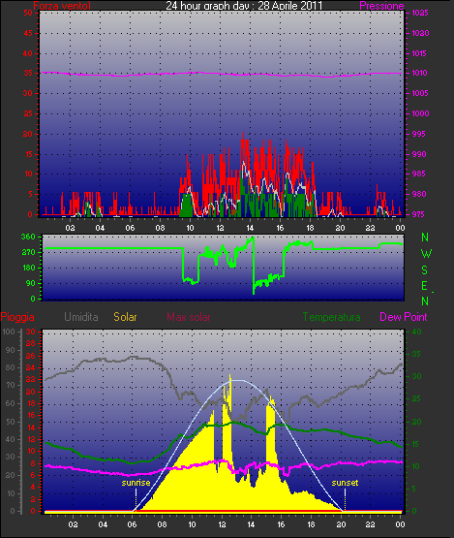Click the magenta 'Pressione' axis label

381,6
